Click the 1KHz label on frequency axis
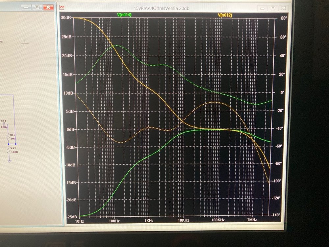 point(149,219)
